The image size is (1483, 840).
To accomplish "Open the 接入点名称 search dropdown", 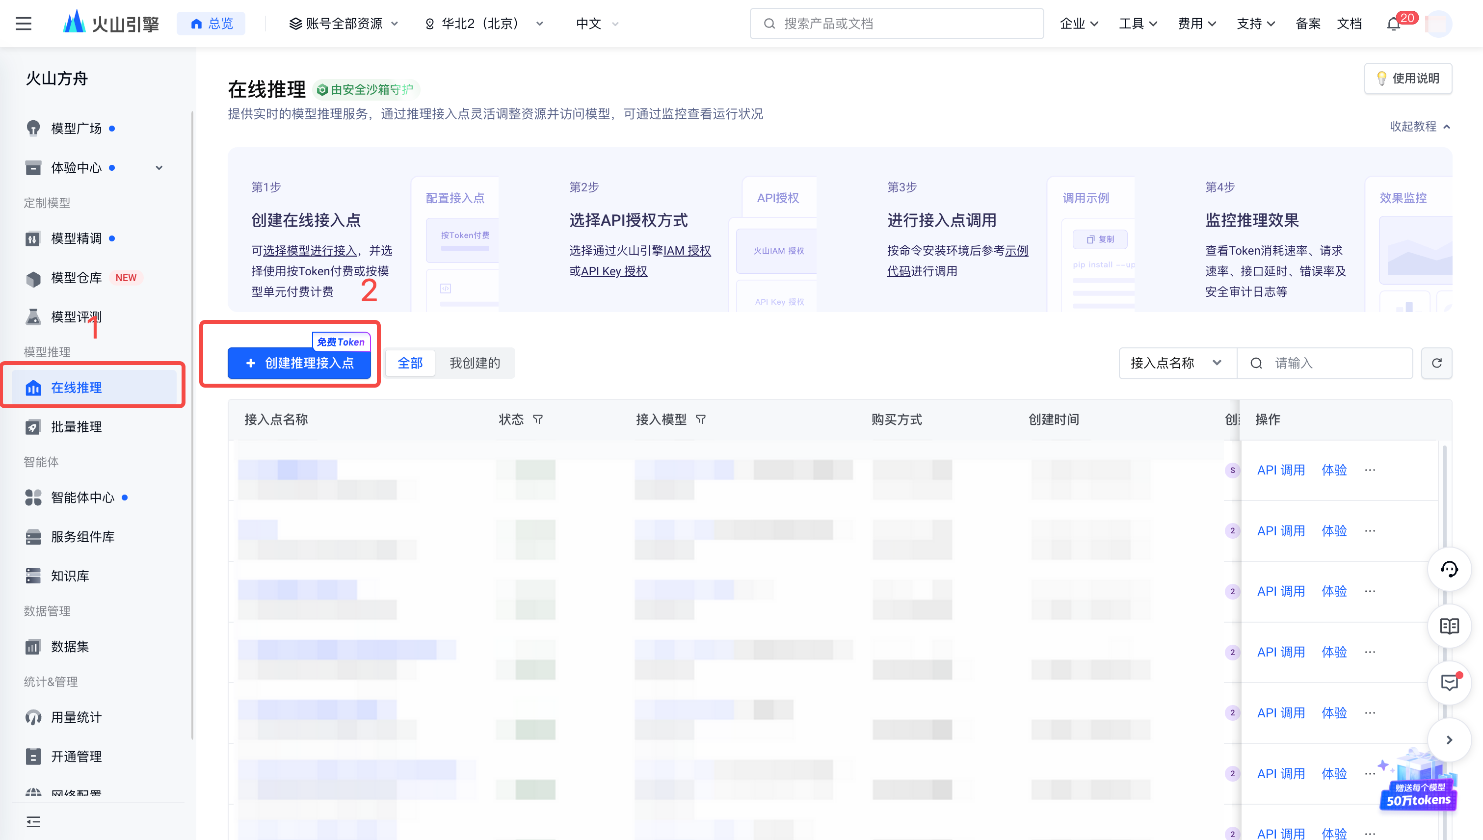I will [x=1177, y=363].
